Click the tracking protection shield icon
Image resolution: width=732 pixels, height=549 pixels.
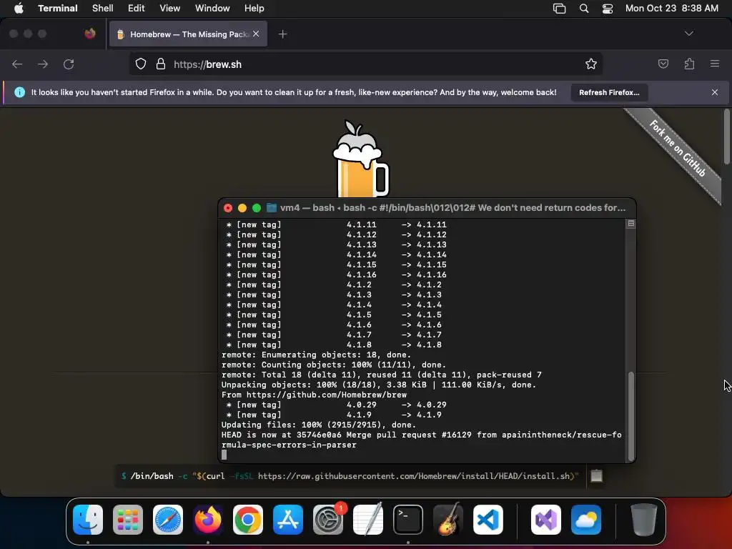coord(141,64)
